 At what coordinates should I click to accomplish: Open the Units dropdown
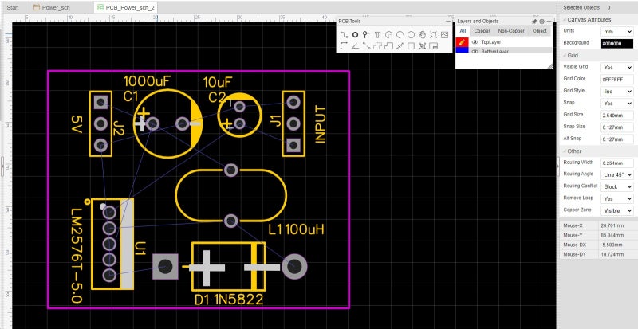coord(616,31)
